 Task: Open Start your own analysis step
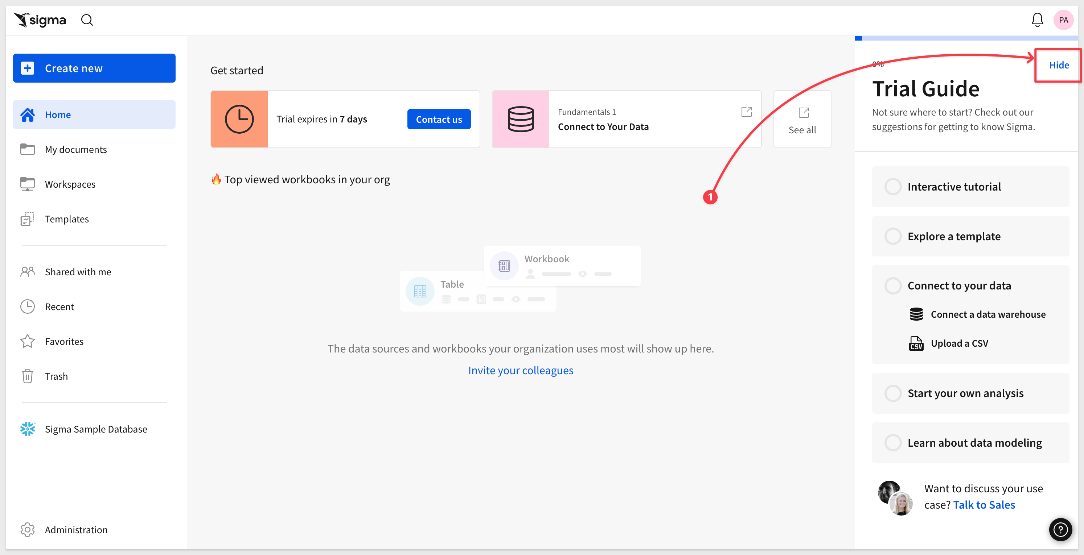(x=970, y=393)
